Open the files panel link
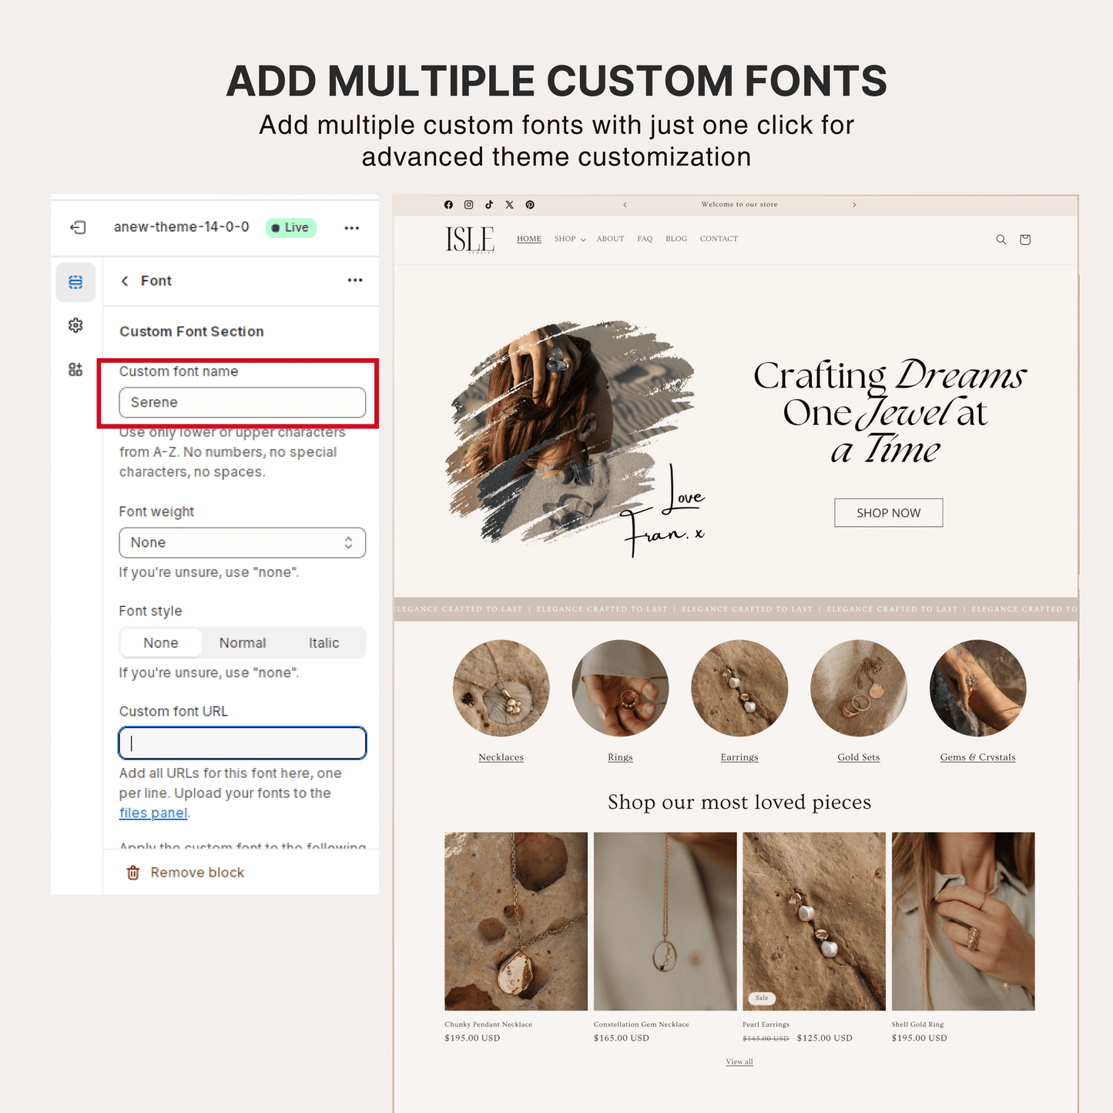The width and height of the screenshot is (1113, 1113). click(153, 813)
